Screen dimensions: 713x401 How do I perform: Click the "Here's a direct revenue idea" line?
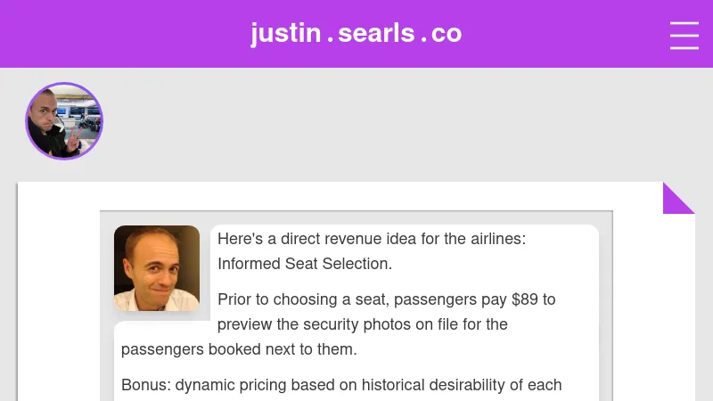click(x=372, y=239)
